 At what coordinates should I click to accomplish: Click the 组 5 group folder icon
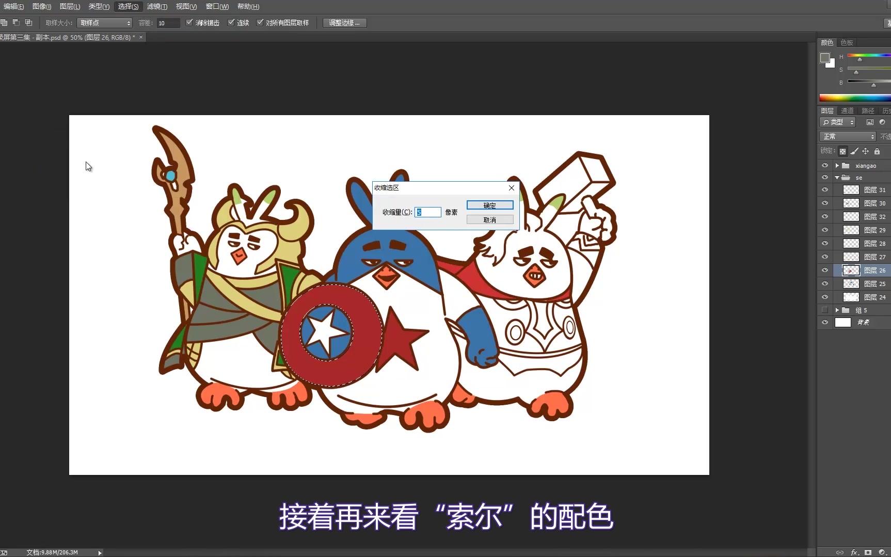(846, 310)
